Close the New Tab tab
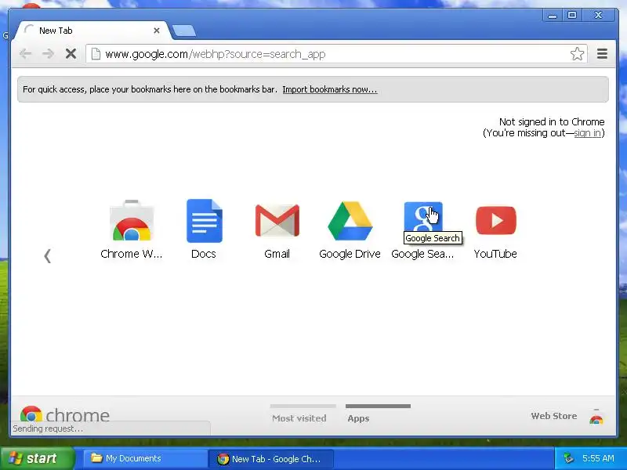The width and height of the screenshot is (627, 470). (156, 31)
